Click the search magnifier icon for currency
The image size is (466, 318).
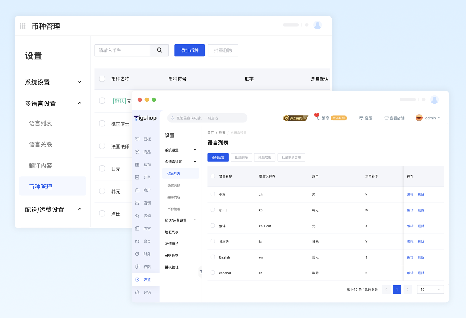(160, 50)
